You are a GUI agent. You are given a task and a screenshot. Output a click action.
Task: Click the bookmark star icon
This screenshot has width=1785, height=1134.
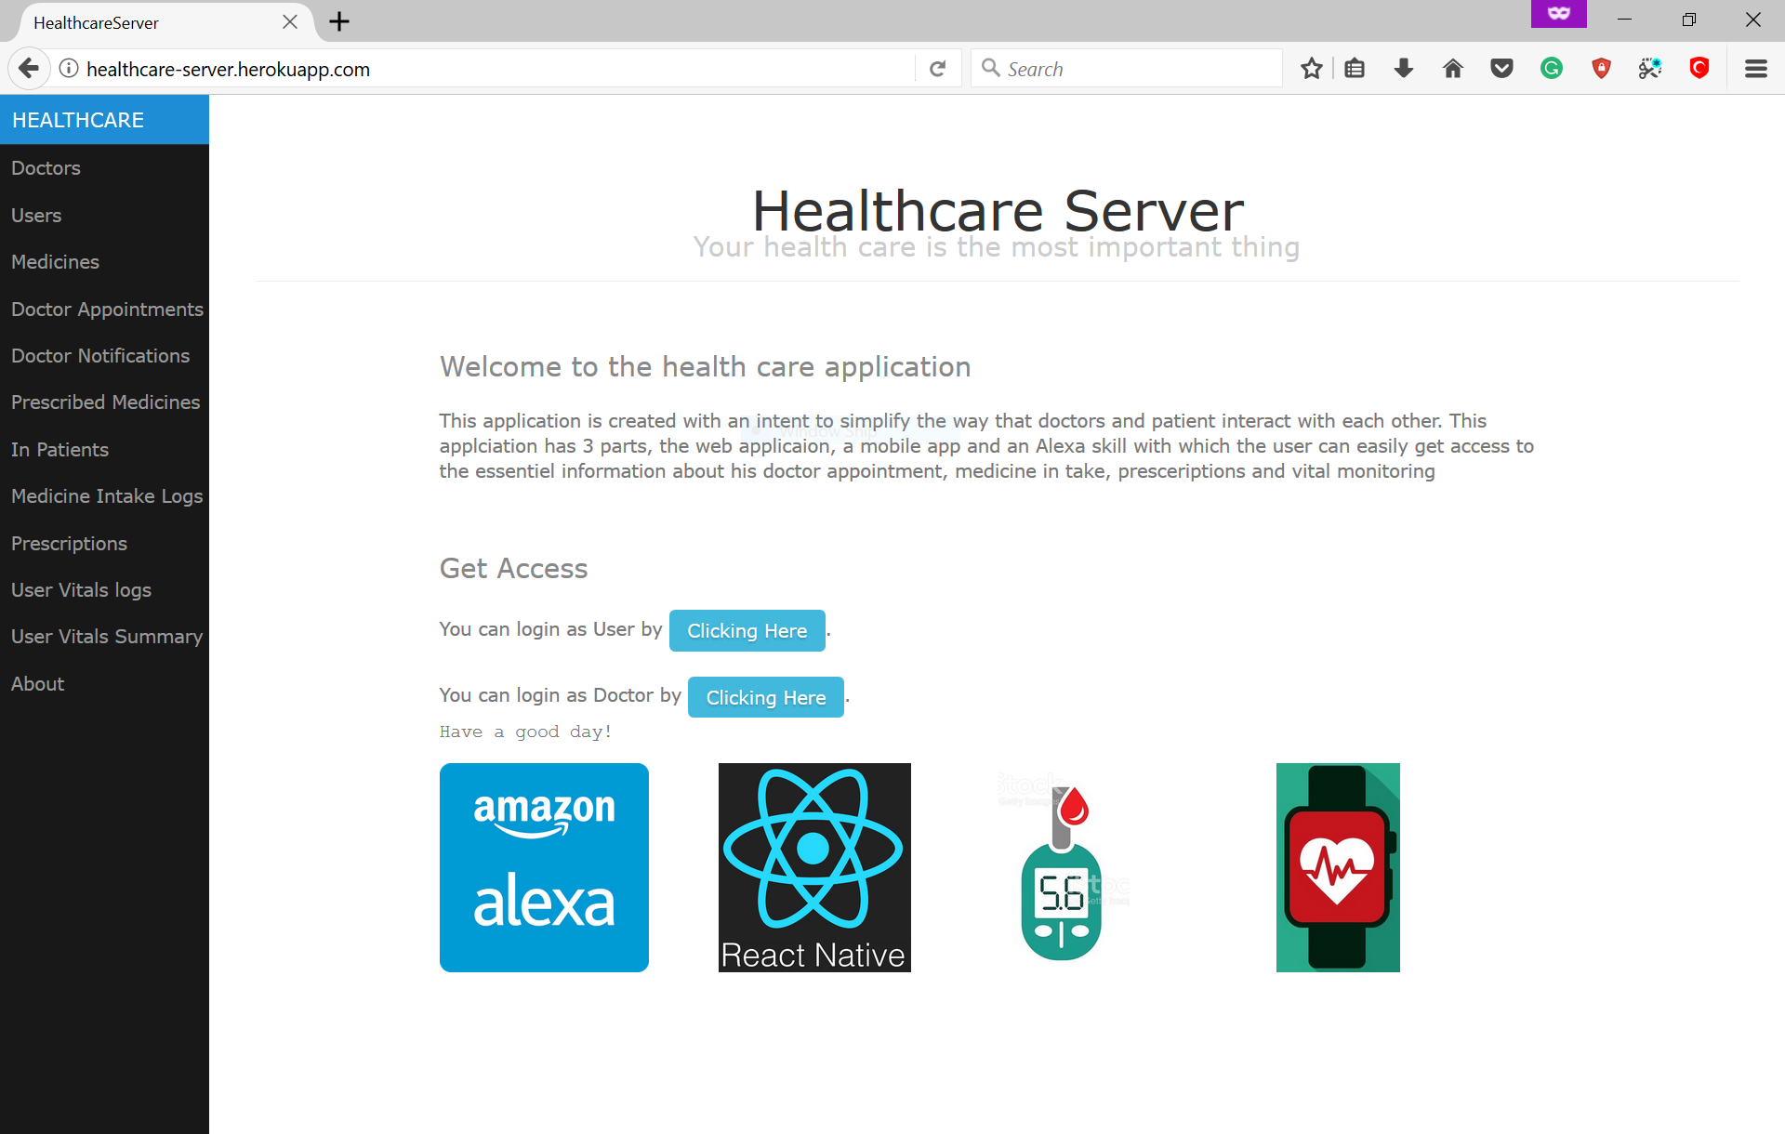pyautogui.click(x=1311, y=69)
